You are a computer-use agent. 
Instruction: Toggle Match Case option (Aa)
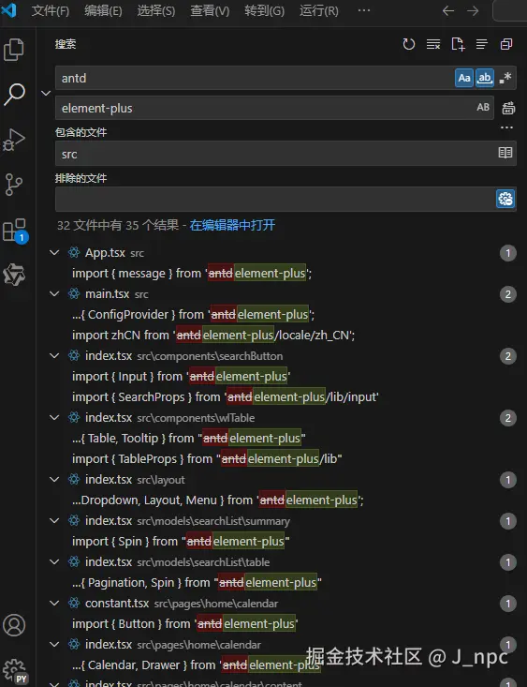(464, 78)
